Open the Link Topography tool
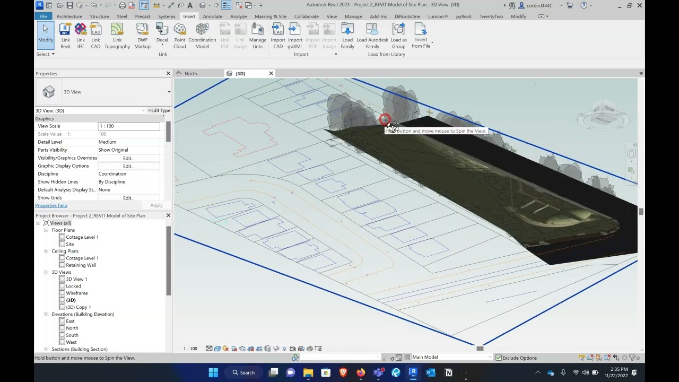Screen dimensions: 679x382 coord(117,35)
